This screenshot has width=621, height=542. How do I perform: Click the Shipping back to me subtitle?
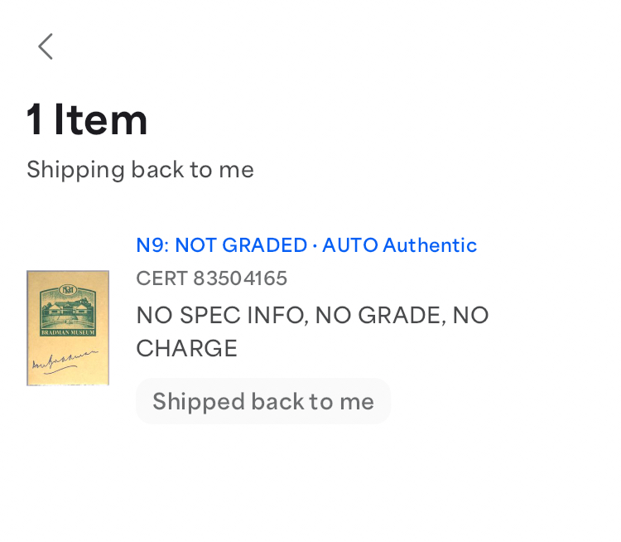140,170
